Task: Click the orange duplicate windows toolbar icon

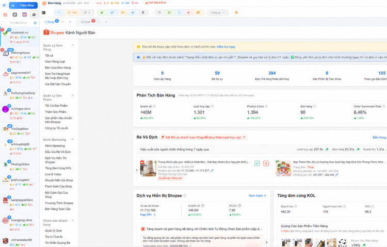Action: tap(198, 12)
